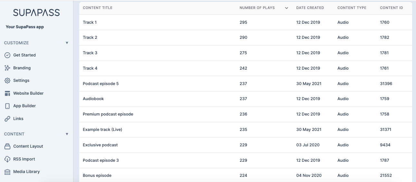
Task: Open the Track 1 row
Action: 246,22
